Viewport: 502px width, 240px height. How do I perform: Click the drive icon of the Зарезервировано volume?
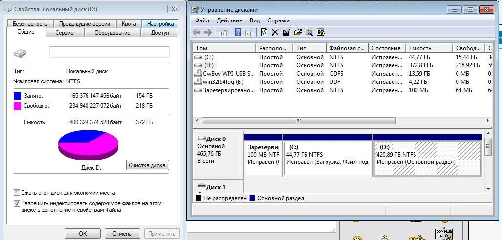tap(198, 90)
